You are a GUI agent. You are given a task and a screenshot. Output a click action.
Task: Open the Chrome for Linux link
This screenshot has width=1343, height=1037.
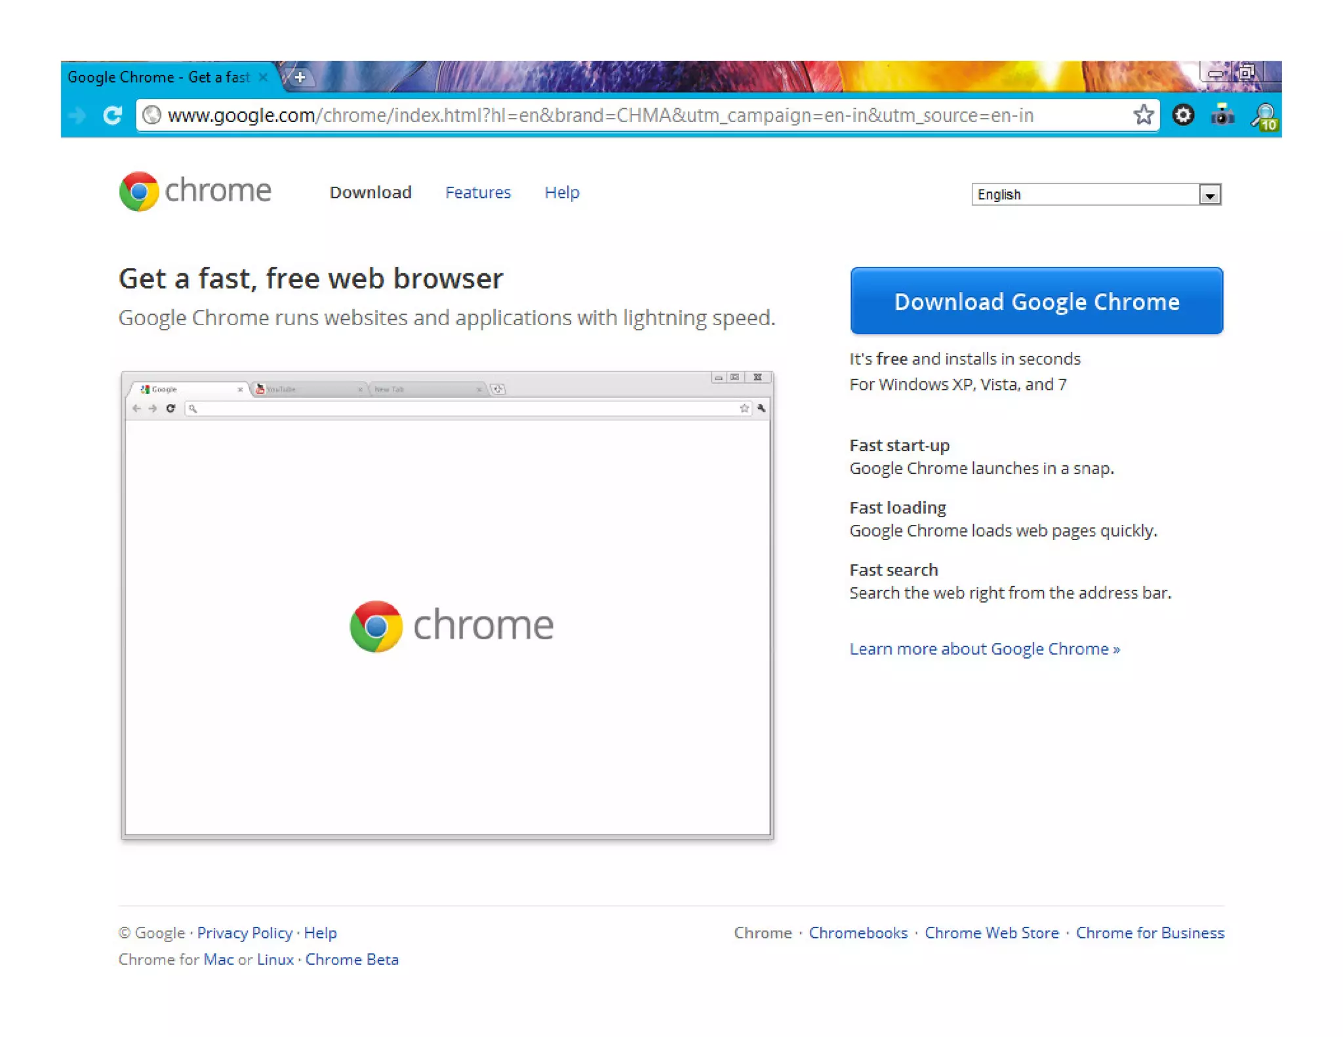(275, 960)
